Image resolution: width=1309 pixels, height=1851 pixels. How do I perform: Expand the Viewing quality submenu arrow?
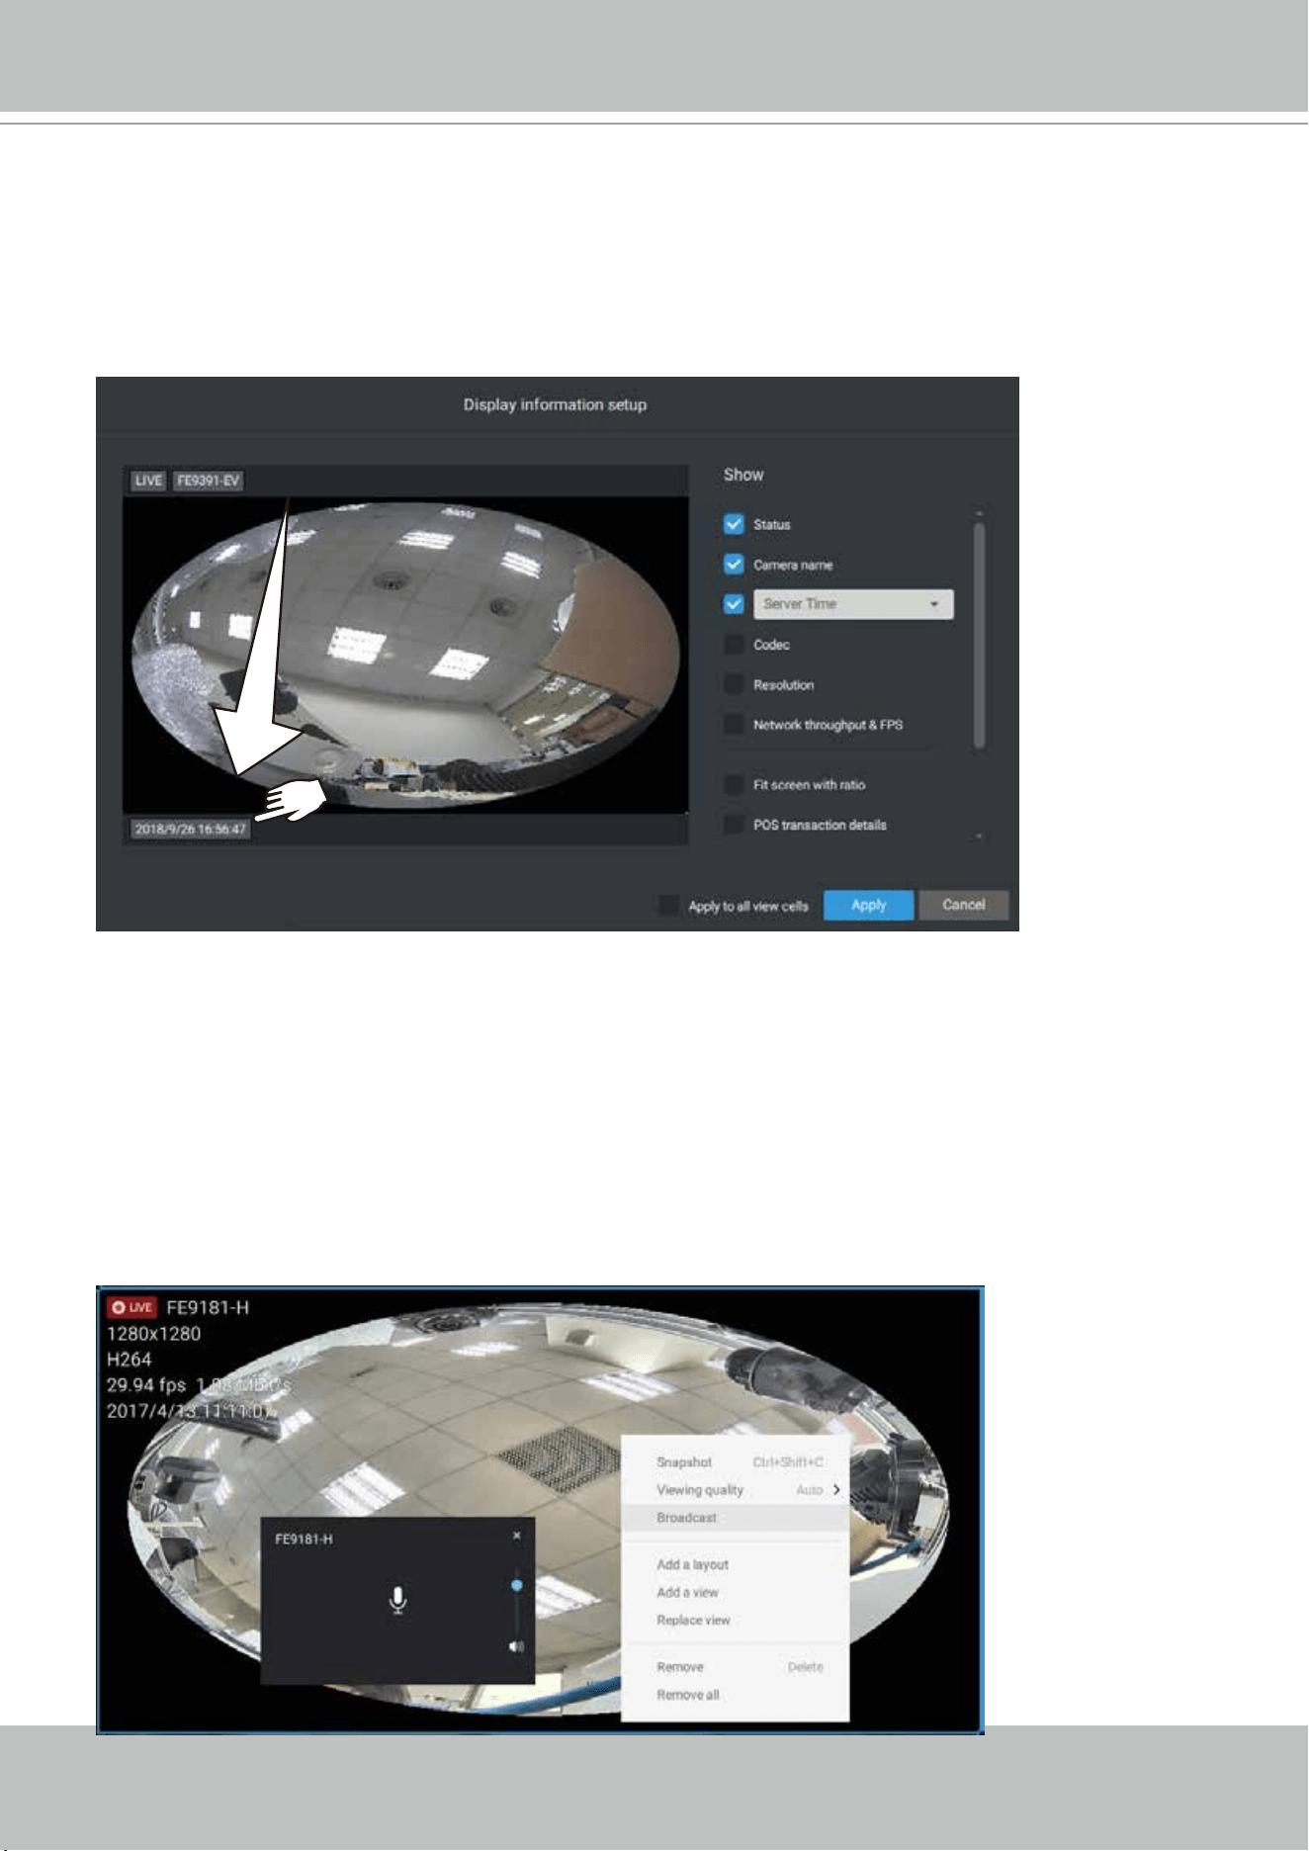click(836, 1490)
